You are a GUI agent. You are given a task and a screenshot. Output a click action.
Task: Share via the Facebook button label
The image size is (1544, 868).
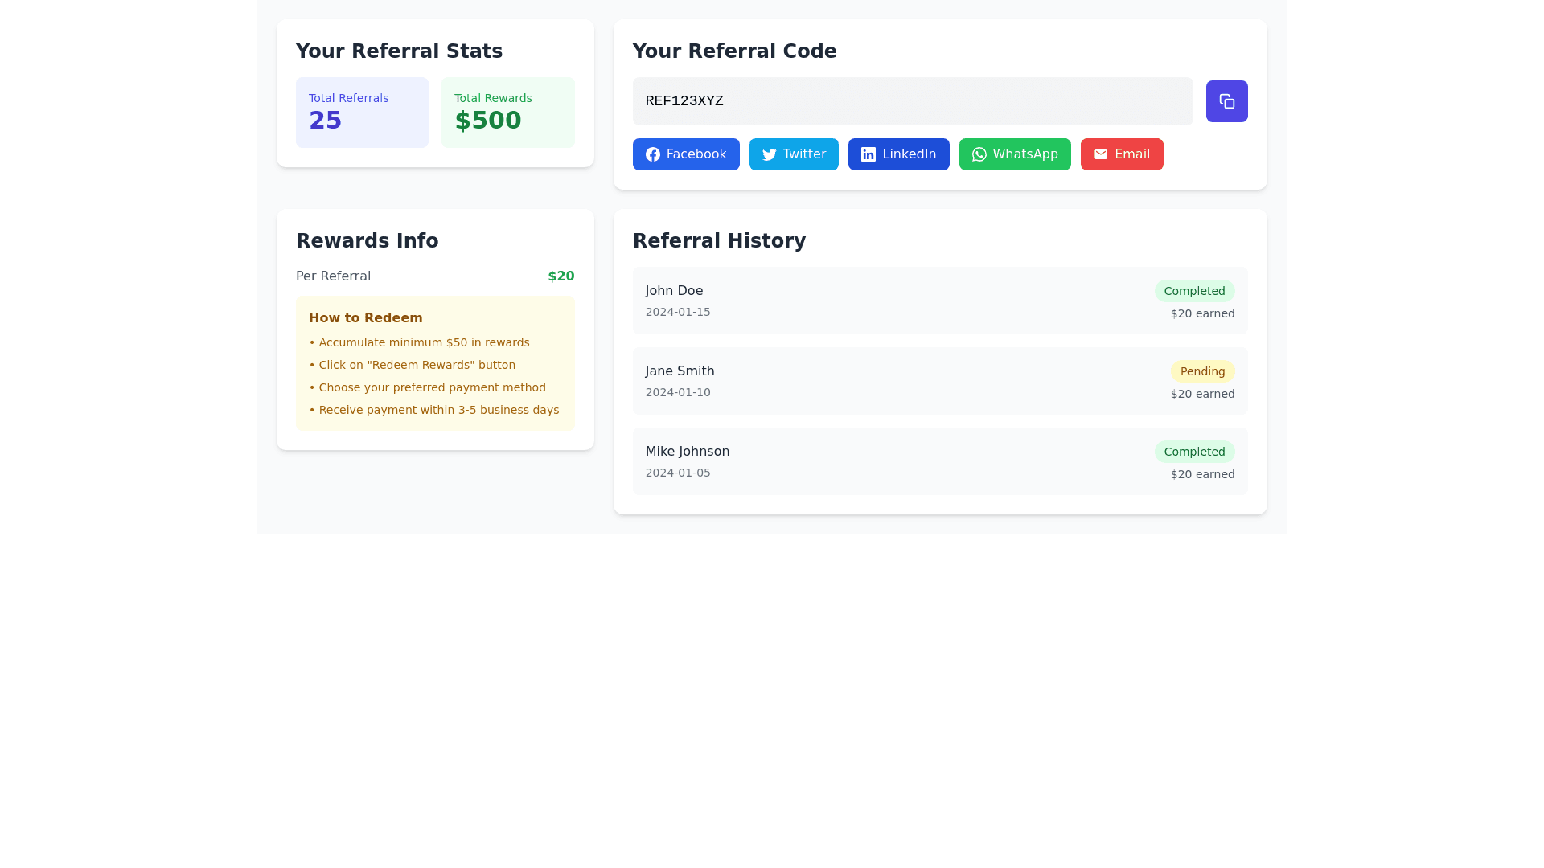coord(696,154)
